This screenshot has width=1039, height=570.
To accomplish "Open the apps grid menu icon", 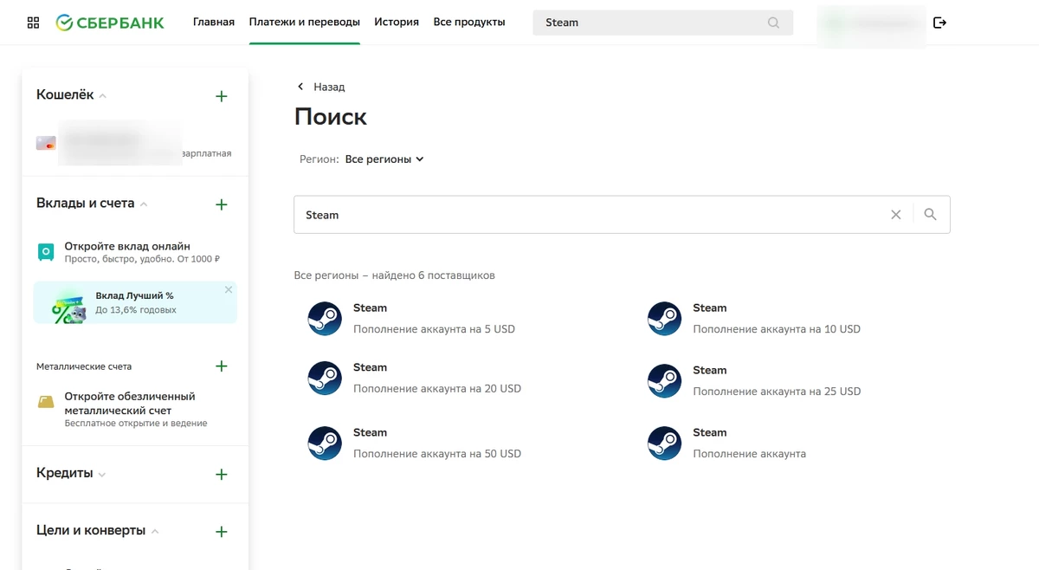I will 33,23.
